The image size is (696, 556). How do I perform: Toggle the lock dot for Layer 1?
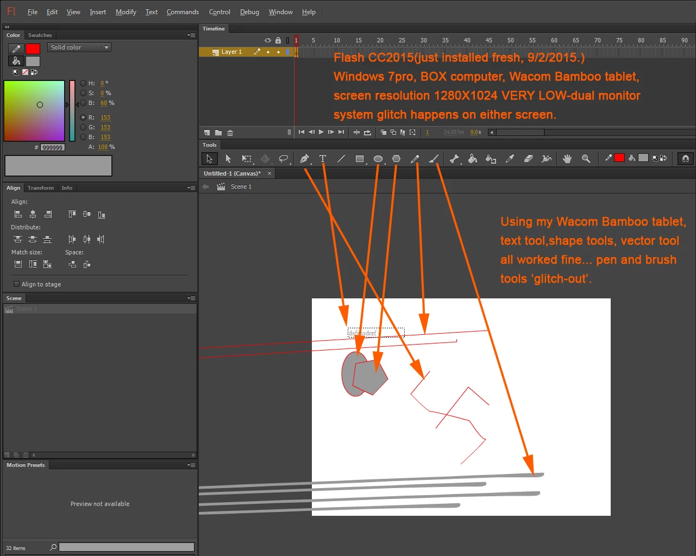(x=278, y=52)
